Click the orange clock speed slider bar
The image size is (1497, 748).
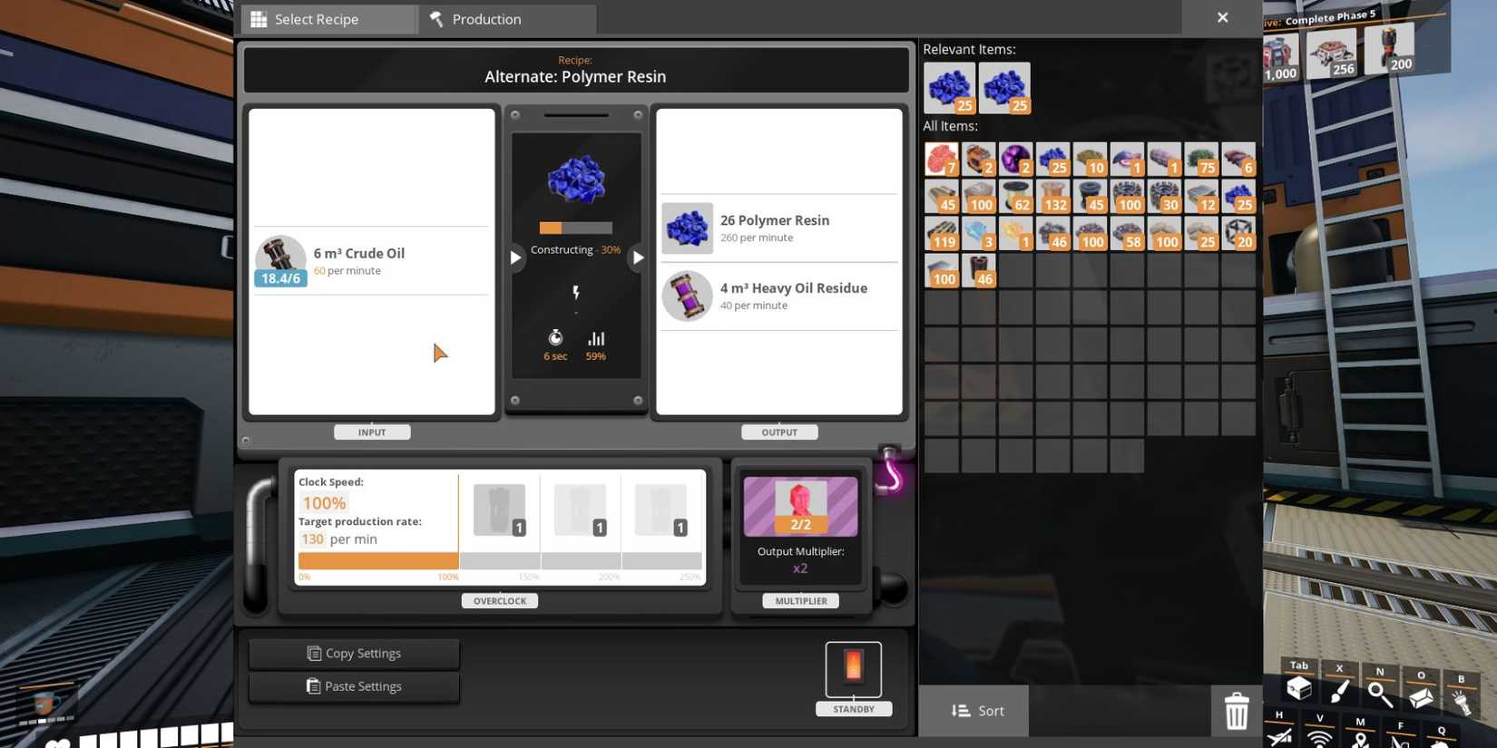tap(378, 561)
